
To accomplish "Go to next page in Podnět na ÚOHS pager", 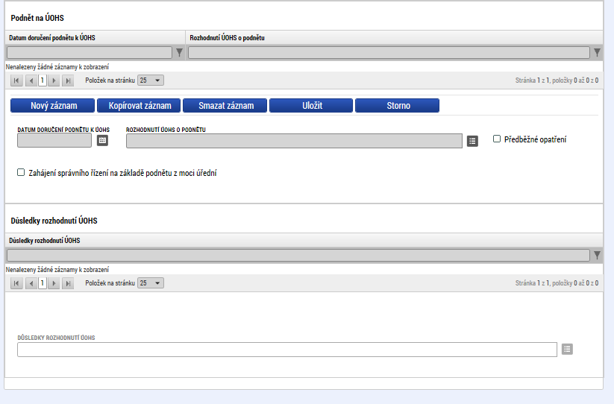I will (54, 81).
